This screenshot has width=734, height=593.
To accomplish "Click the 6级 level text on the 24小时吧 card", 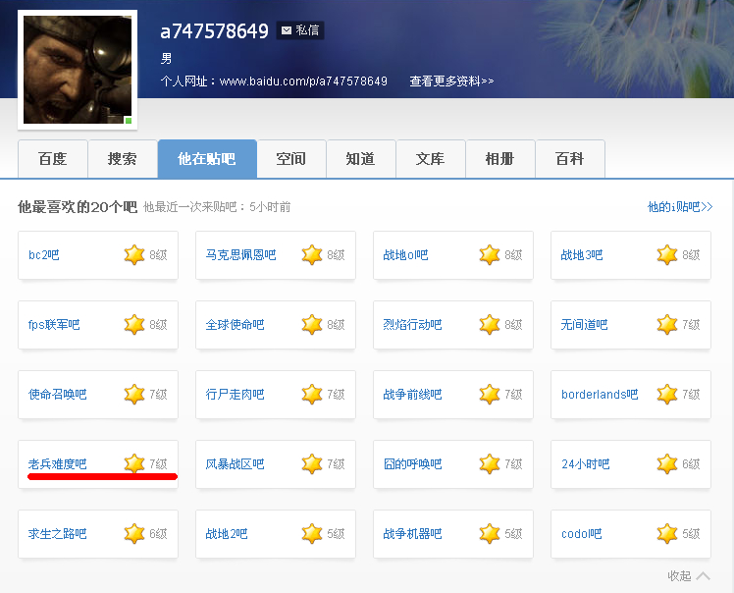I will [x=691, y=463].
